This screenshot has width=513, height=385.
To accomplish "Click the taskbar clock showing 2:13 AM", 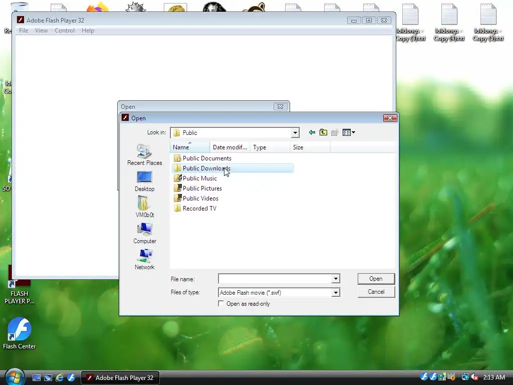I will coord(494,377).
